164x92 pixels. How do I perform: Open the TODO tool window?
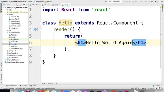(x=33, y=86)
